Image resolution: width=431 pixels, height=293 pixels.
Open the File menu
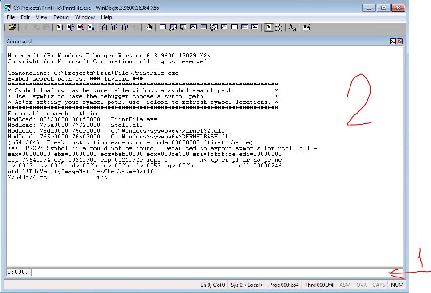11,17
